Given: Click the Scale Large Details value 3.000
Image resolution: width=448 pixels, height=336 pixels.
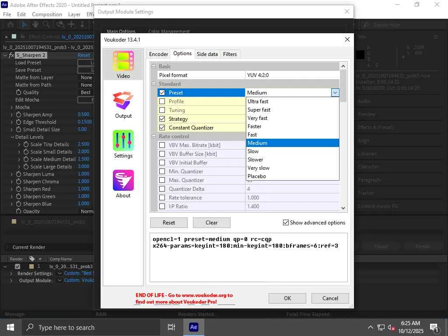Looking at the screenshot, I should (84, 166).
